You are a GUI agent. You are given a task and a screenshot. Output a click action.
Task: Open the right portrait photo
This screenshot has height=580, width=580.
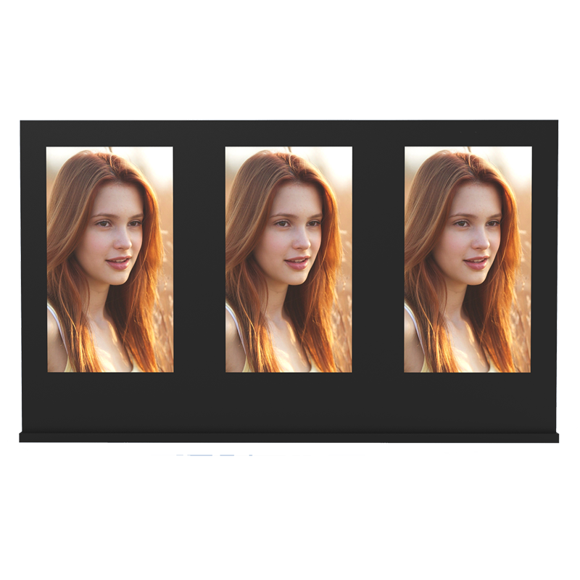pos(468,259)
